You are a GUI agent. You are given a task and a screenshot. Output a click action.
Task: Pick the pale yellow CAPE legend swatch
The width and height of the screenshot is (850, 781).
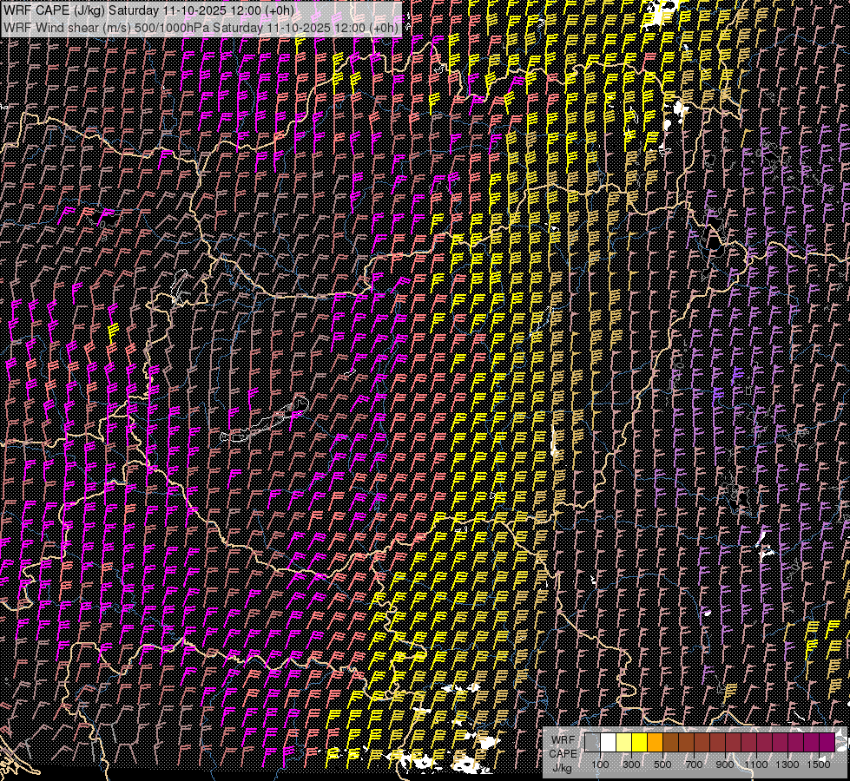point(623,742)
